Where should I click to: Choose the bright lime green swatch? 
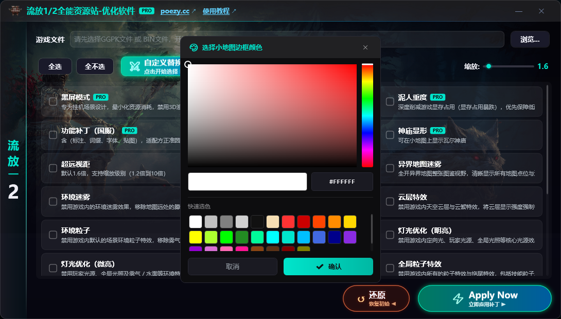(226, 237)
